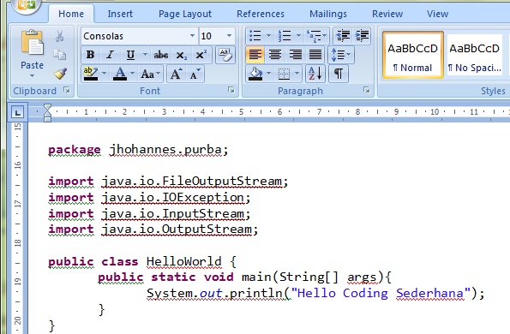The height and width of the screenshot is (334, 510).
Task: Open bullet library dropdown arrow
Action: [268, 36]
